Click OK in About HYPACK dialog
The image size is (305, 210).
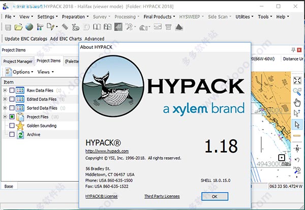(215, 196)
